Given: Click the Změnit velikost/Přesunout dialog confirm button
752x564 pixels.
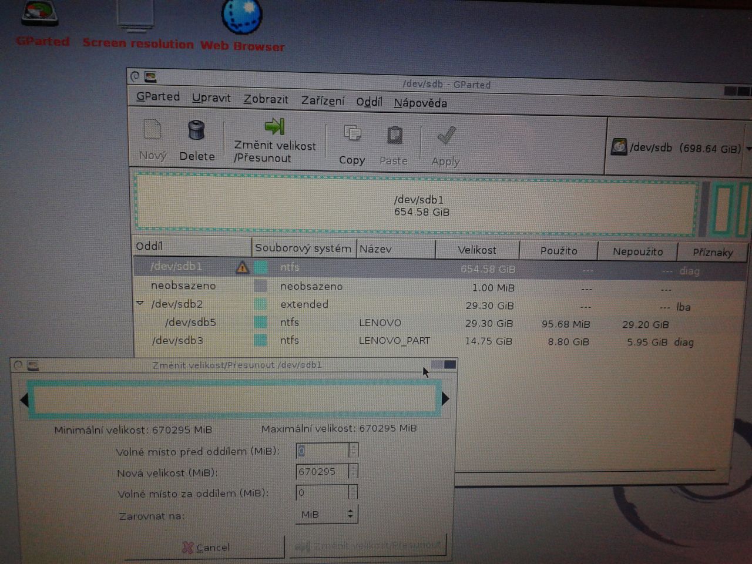Looking at the screenshot, I should (x=368, y=546).
